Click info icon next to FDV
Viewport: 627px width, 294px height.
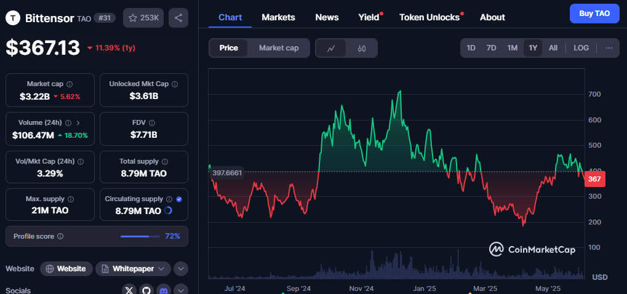click(152, 123)
